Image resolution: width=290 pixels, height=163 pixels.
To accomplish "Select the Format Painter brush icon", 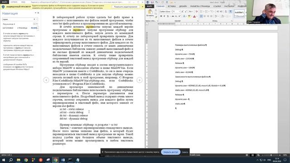I will tap(156, 17).
